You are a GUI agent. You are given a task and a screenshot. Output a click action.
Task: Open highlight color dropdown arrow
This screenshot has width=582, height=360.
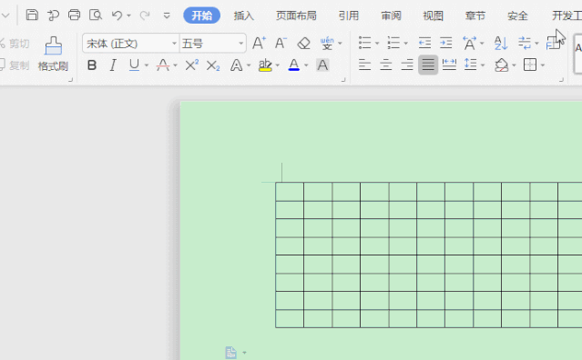tap(278, 65)
